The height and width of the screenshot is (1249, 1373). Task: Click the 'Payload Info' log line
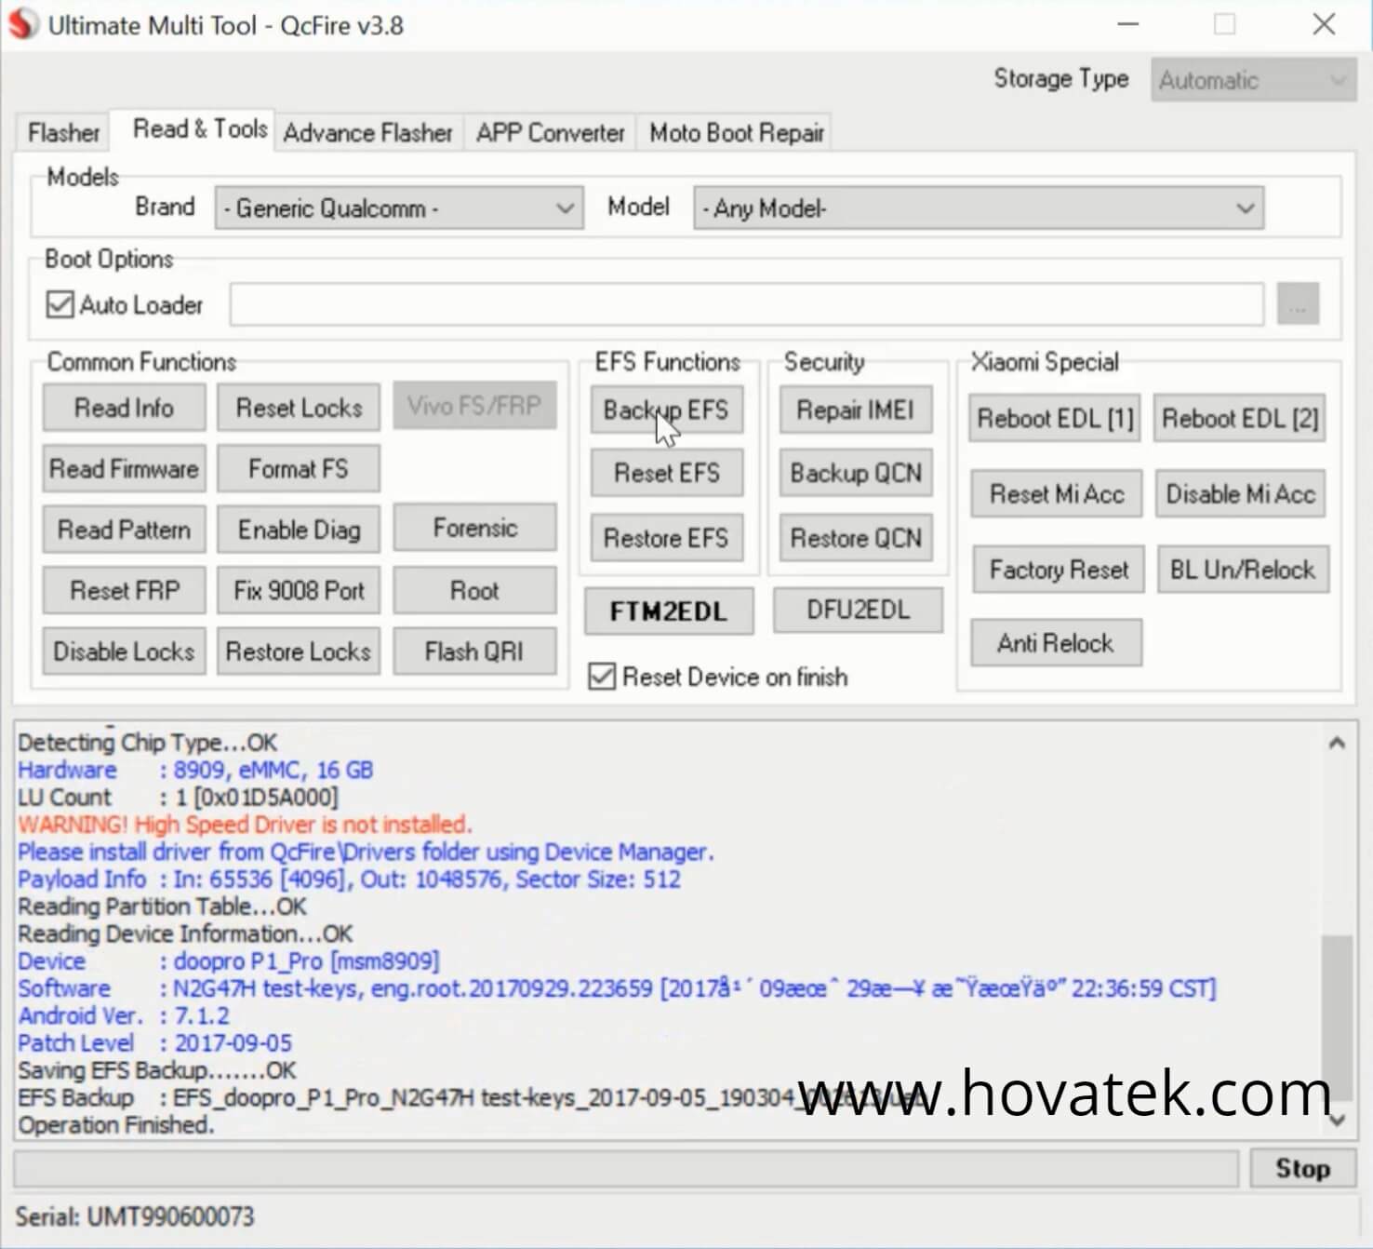(x=349, y=879)
